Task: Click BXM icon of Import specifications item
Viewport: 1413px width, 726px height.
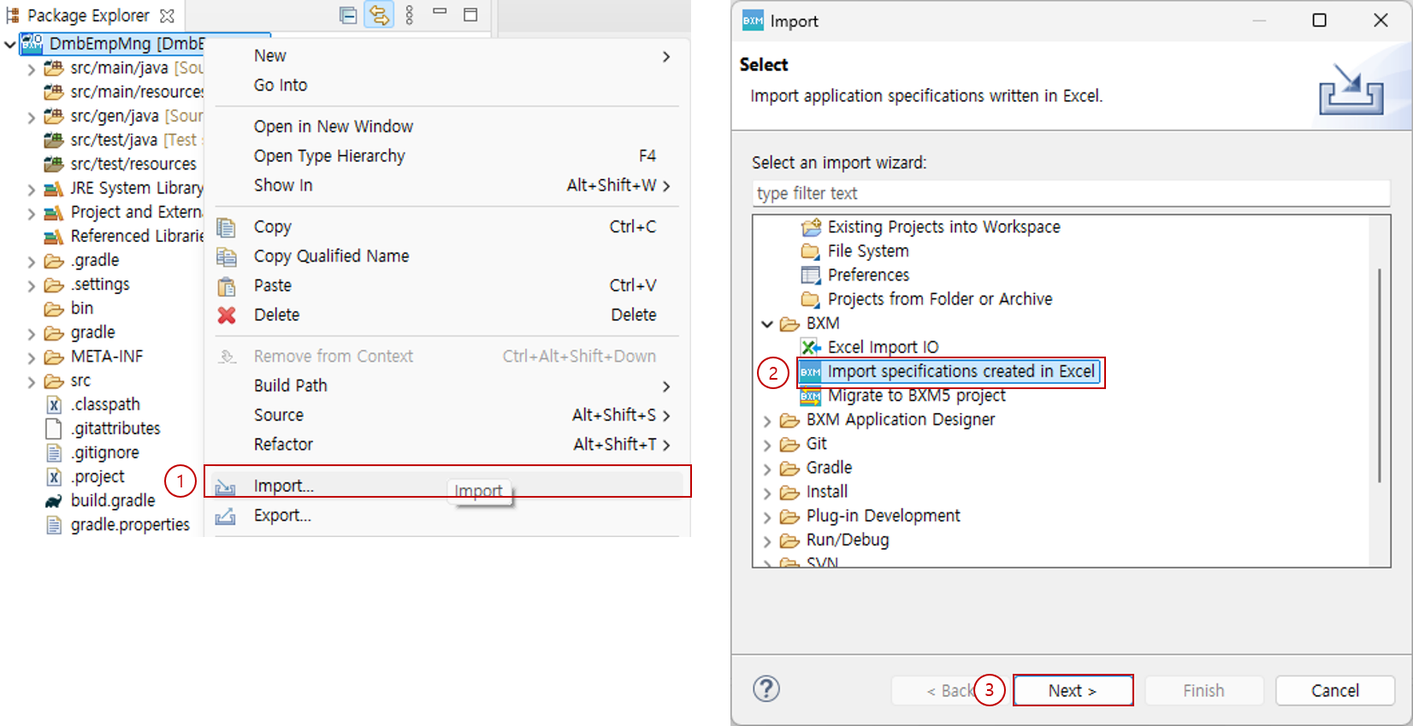Action: point(811,372)
